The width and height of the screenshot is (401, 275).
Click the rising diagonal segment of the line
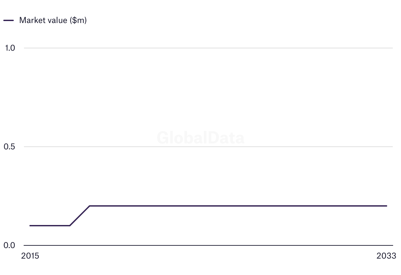[80, 216]
